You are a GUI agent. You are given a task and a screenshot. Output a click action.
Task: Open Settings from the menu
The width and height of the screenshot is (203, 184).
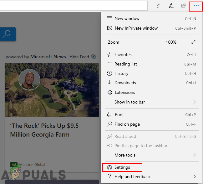[x=151, y=167]
